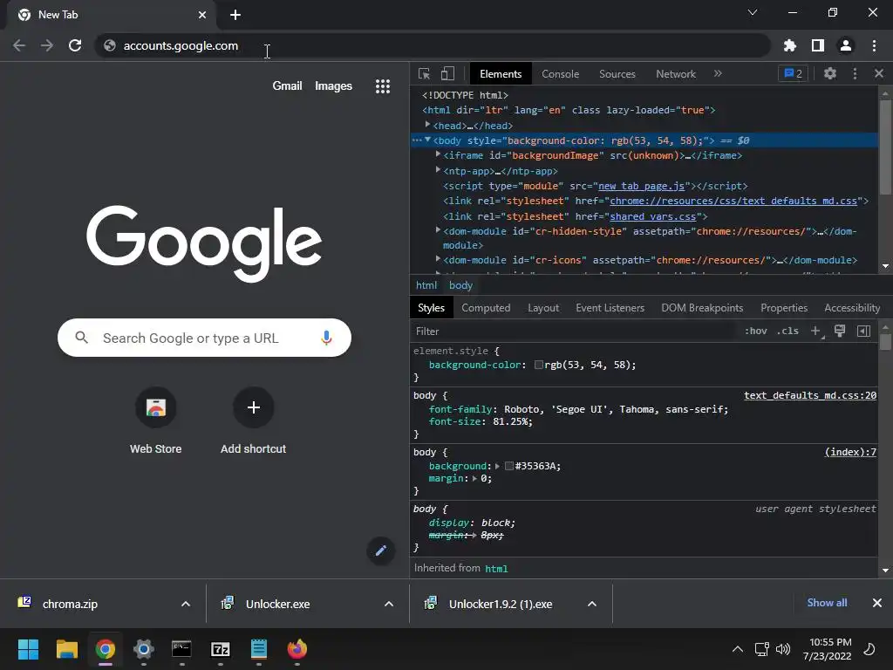Viewport: 893px width, 670px height.
Task: Click the Windows Start button
Action: pyautogui.click(x=28, y=649)
